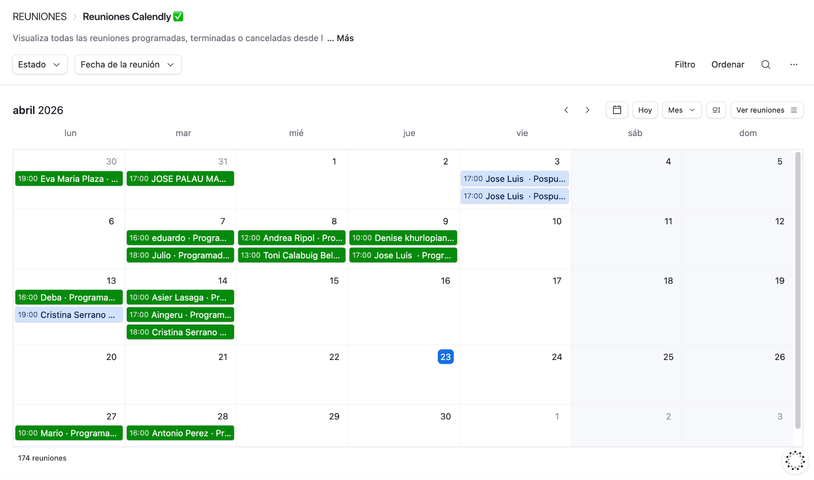This screenshot has height=480, width=814.
Task: Click the Filtro button
Action: [x=685, y=64]
